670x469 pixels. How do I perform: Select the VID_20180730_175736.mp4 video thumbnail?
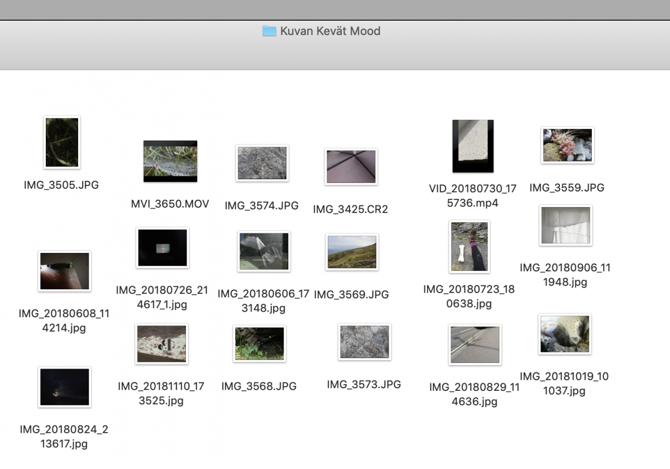473,146
